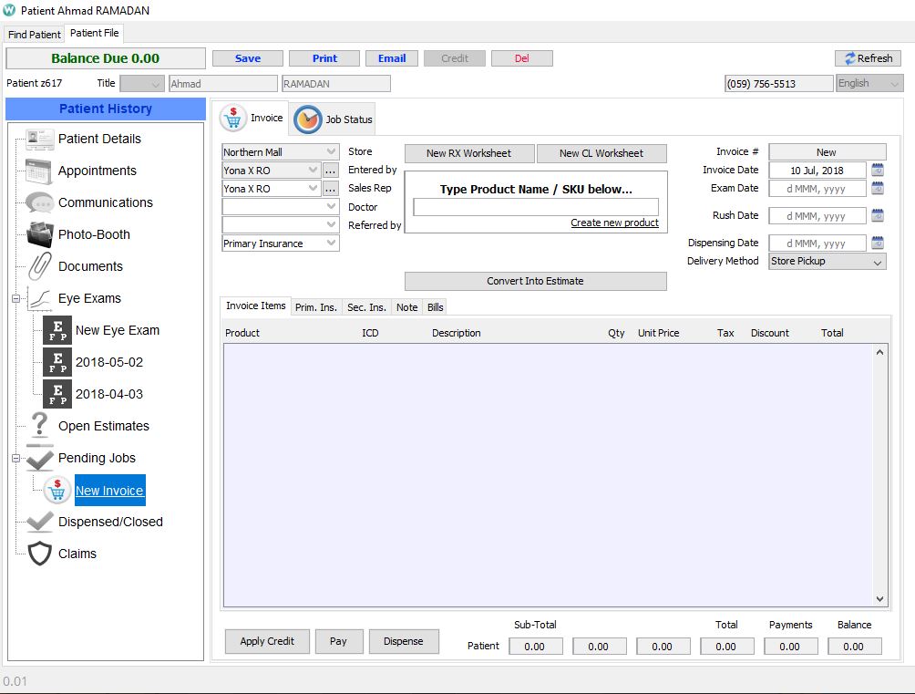Click the Email button
The image size is (915, 694).
392,58
